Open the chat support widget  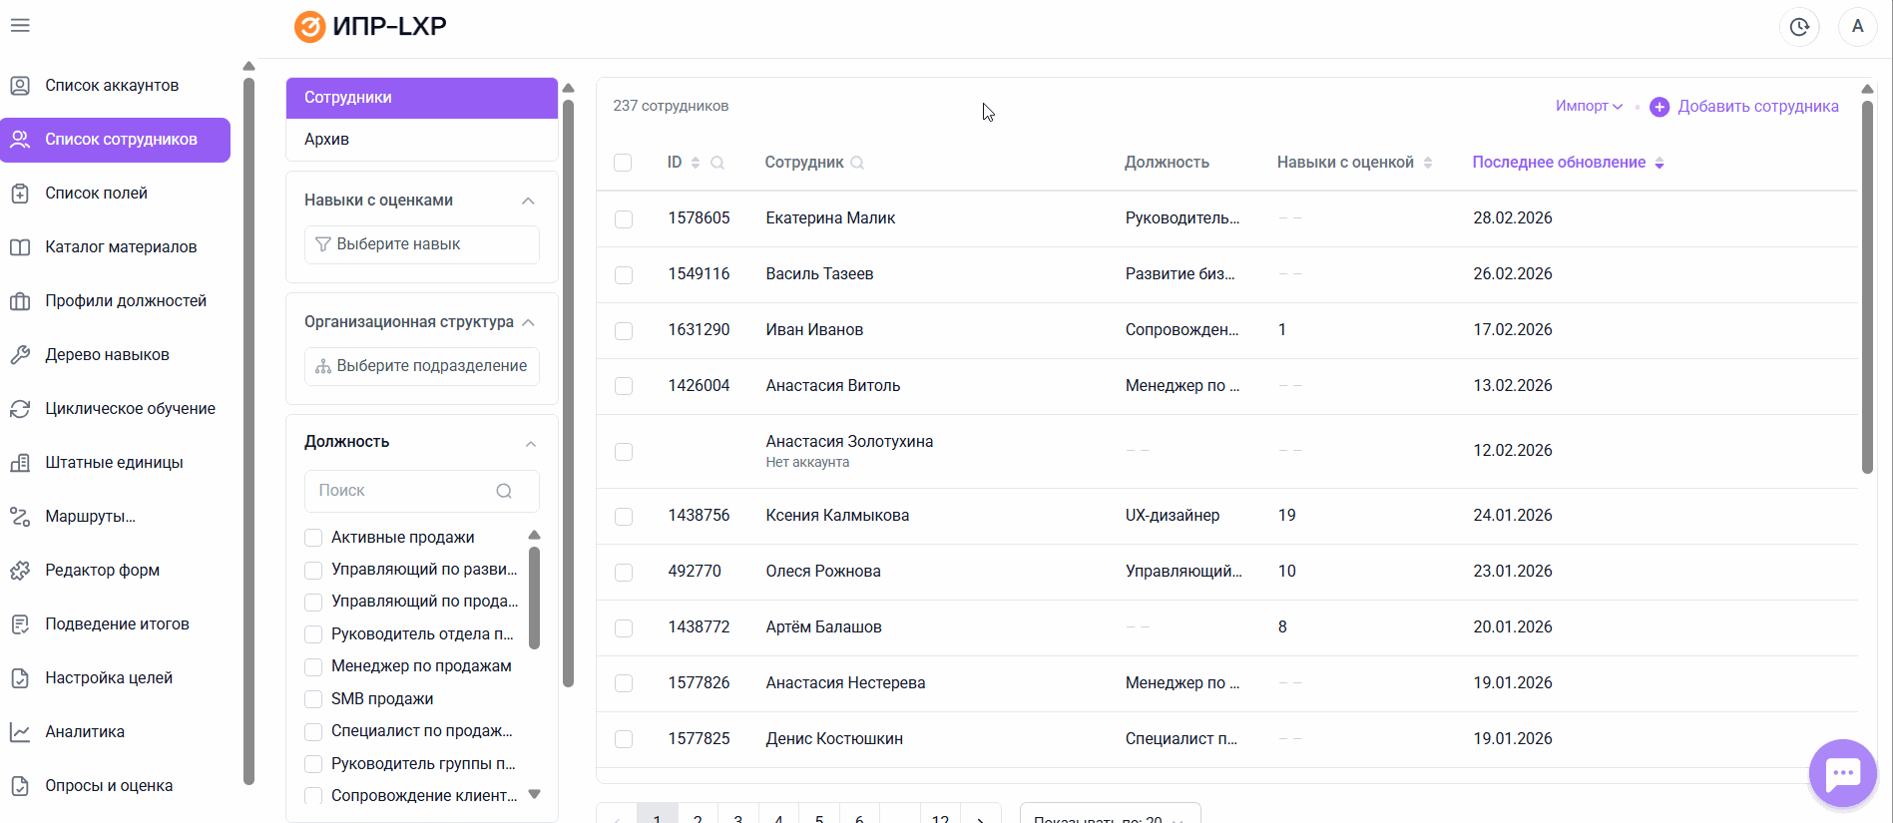[1842, 772]
